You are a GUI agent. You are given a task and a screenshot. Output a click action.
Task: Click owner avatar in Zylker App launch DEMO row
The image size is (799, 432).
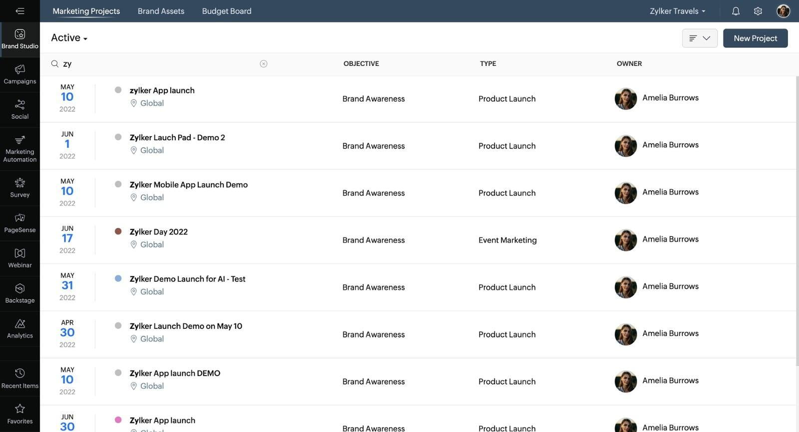626,382
